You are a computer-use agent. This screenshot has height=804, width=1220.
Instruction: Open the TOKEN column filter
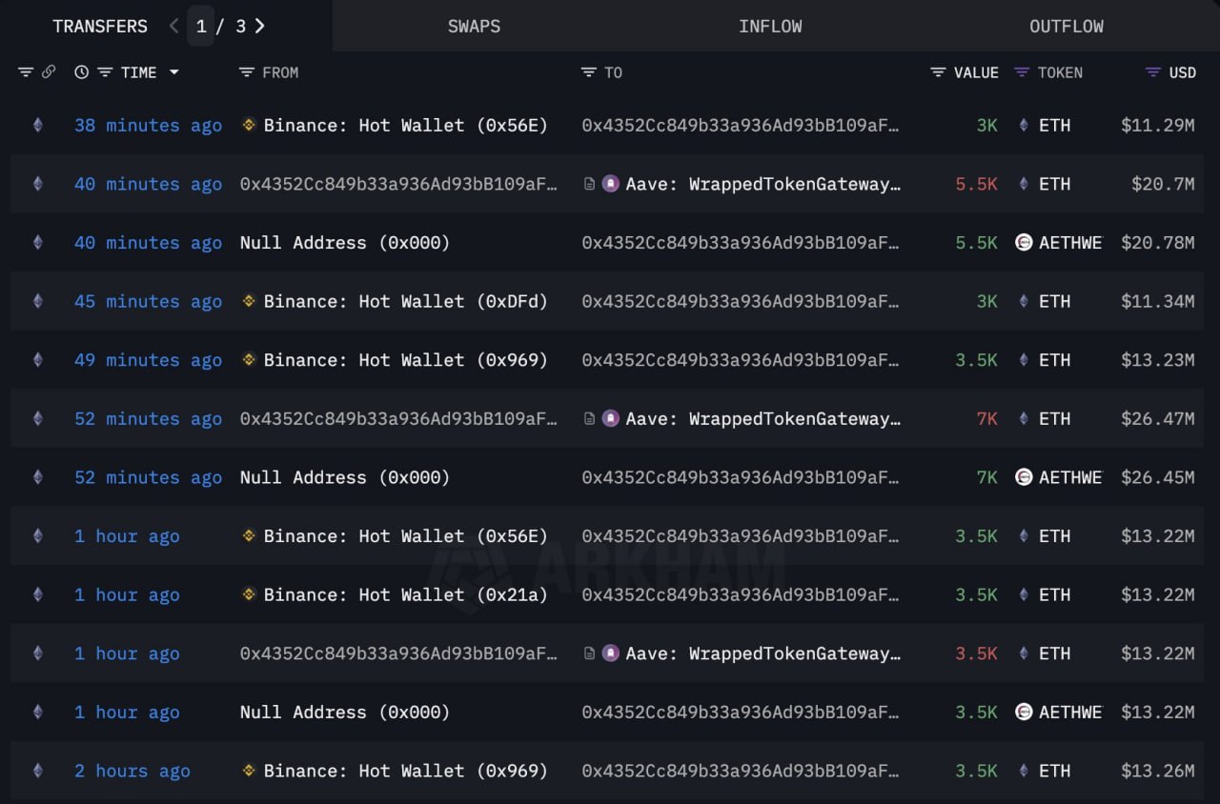[x=1022, y=72]
